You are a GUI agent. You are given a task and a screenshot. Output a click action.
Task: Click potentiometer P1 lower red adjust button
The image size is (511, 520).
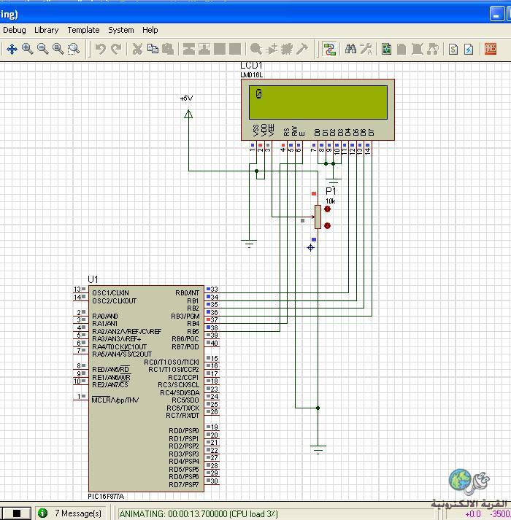(327, 225)
